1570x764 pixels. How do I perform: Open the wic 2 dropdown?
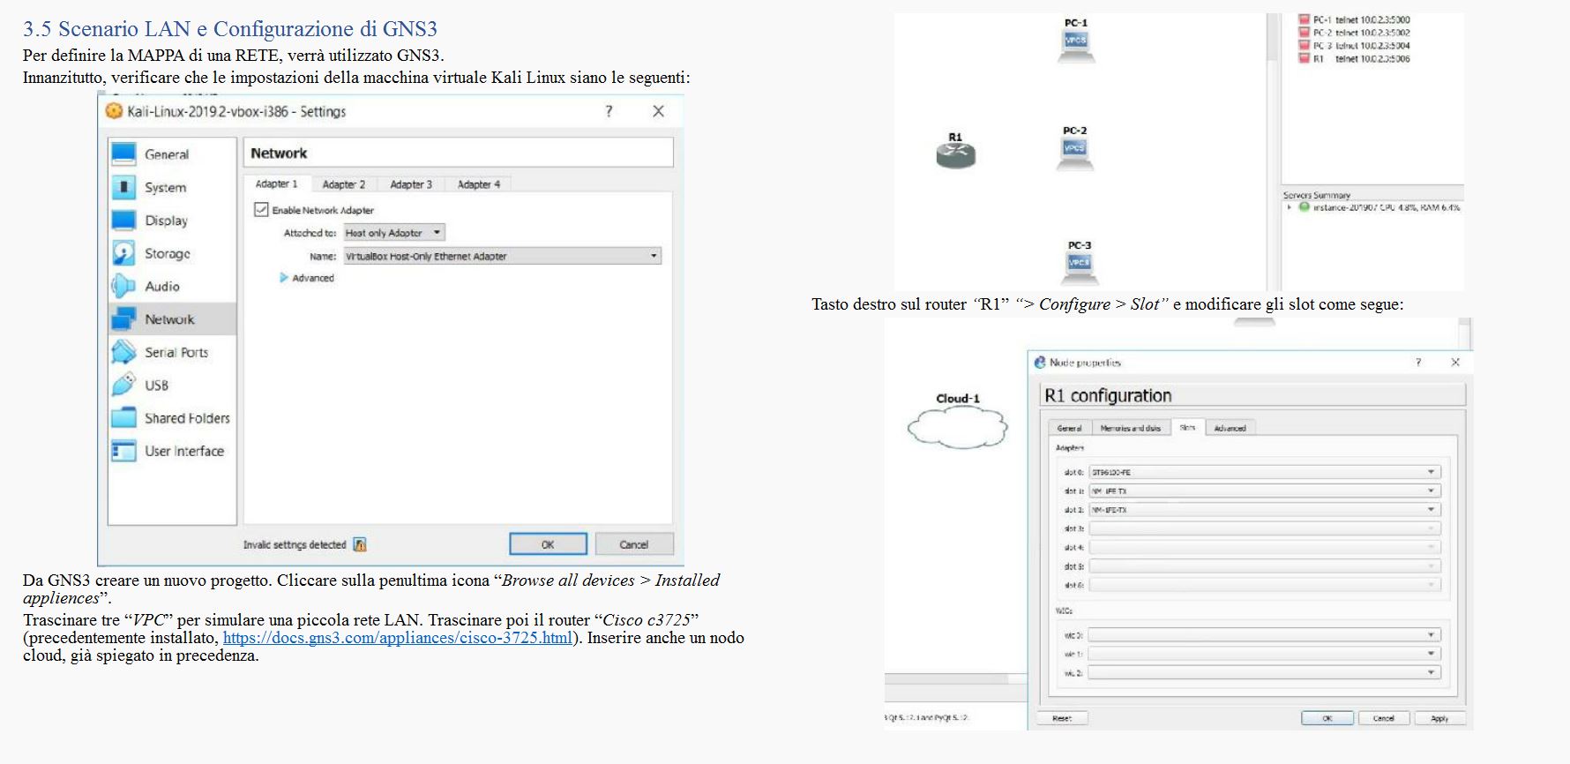coord(1265,672)
